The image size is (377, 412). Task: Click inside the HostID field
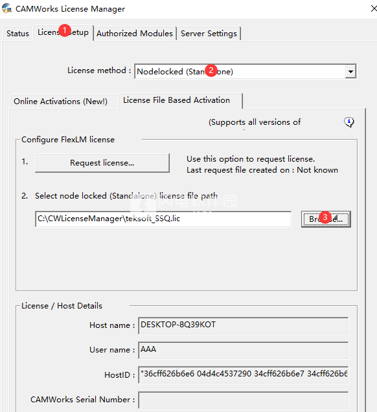pos(244,374)
